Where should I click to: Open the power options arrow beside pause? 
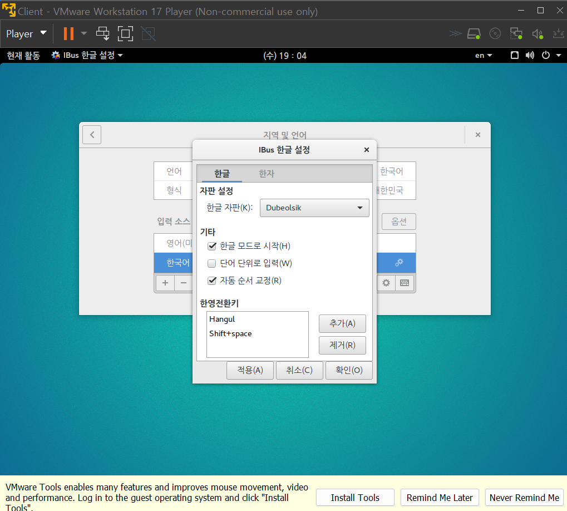pos(84,33)
